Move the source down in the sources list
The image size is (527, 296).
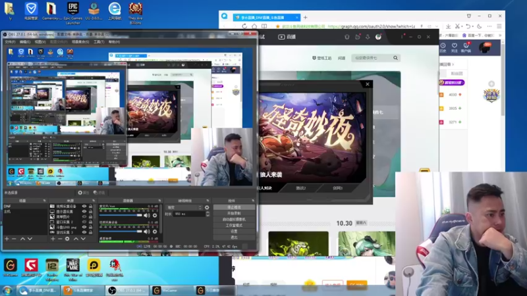click(x=83, y=239)
